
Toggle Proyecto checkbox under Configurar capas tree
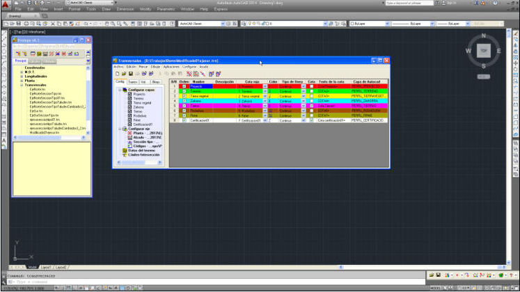pyautogui.click(x=129, y=95)
